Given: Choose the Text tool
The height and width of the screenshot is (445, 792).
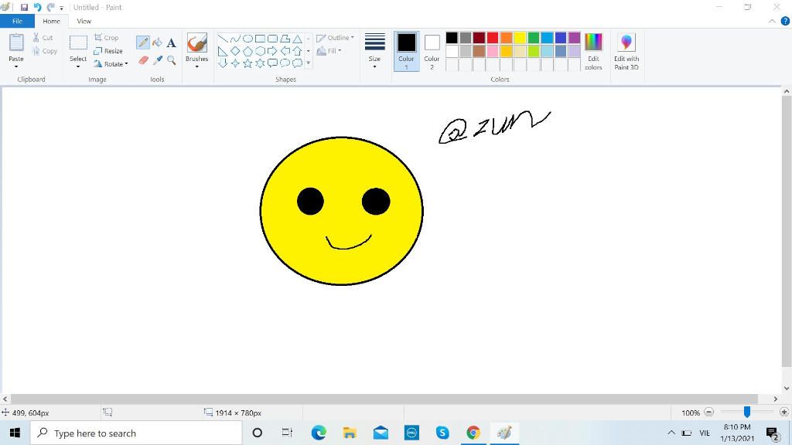Looking at the screenshot, I should click(x=171, y=42).
